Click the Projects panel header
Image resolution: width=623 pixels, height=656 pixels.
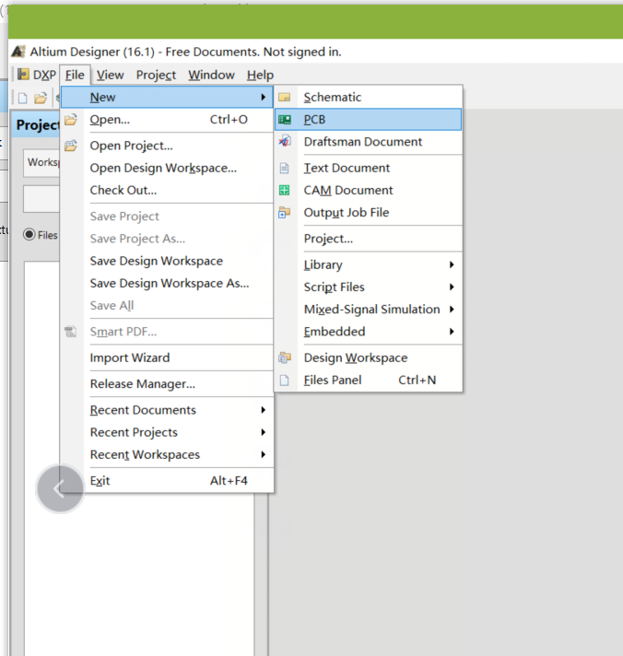pyautogui.click(x=36, y=124)
